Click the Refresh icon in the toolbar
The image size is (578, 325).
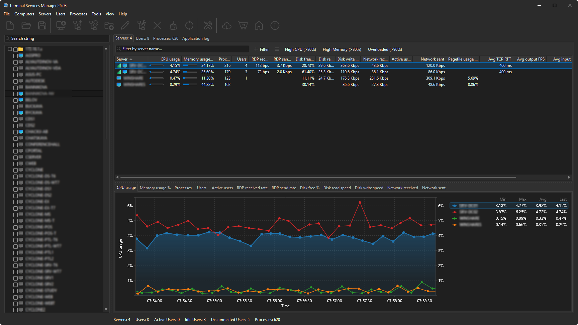(x=189, y=25)
